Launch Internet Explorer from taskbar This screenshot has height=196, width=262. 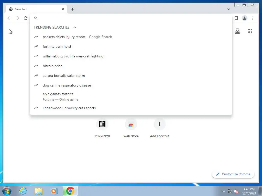point(23,191)
